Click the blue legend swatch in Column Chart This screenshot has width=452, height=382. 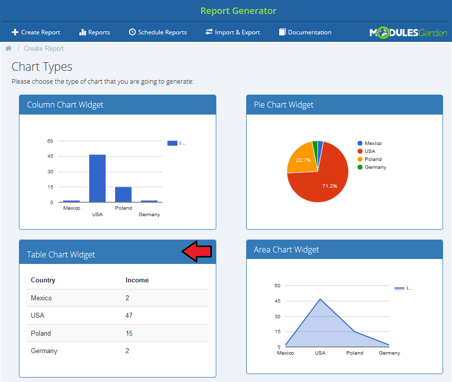pyautogui.click(x=172, y=143)
